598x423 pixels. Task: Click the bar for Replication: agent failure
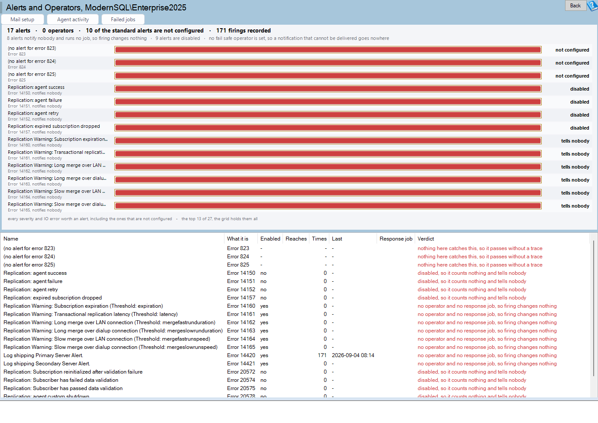pos(328,102)
